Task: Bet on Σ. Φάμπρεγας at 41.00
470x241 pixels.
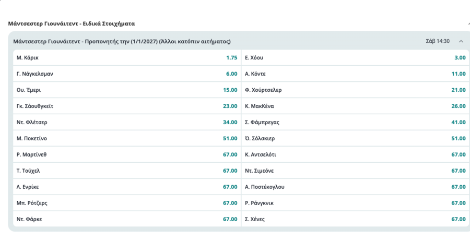Action: (x=355, y=122)
